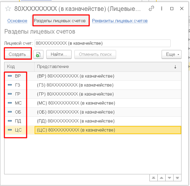Image resolution: width=190 pixels, height=186 pixels.
Task: Jump to first row with double-up arrow
Action: tap(153, 178)
